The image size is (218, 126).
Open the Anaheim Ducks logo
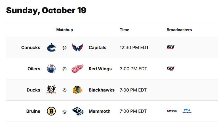(x=51, y=90)
